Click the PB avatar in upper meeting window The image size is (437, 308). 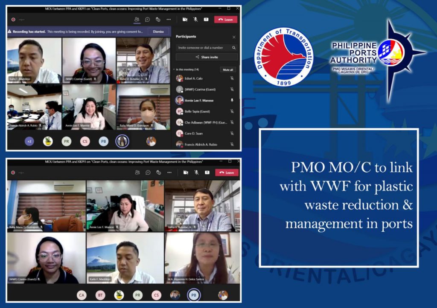click(103, 141)
